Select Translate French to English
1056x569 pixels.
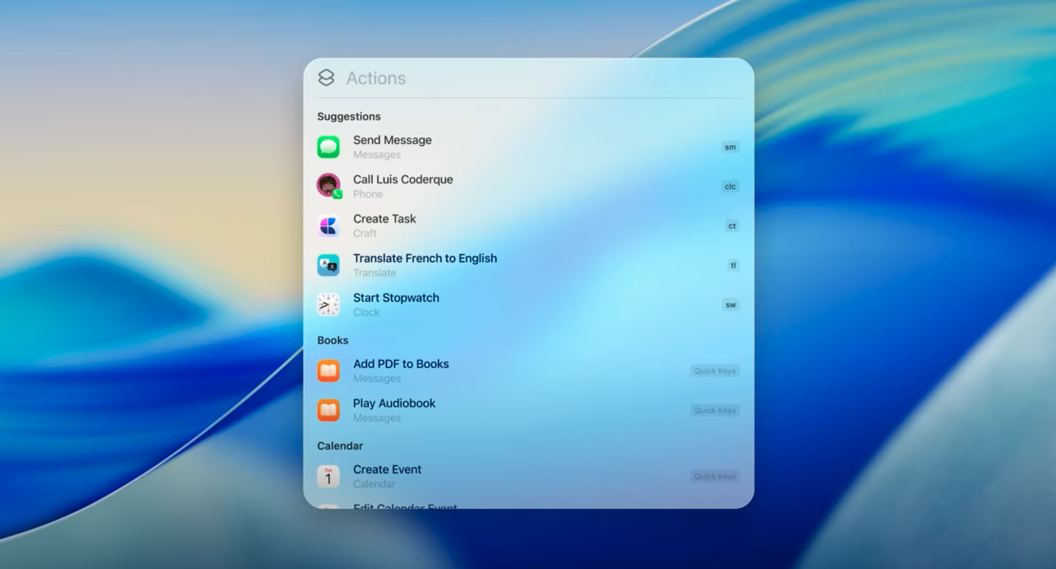point(425,259)
